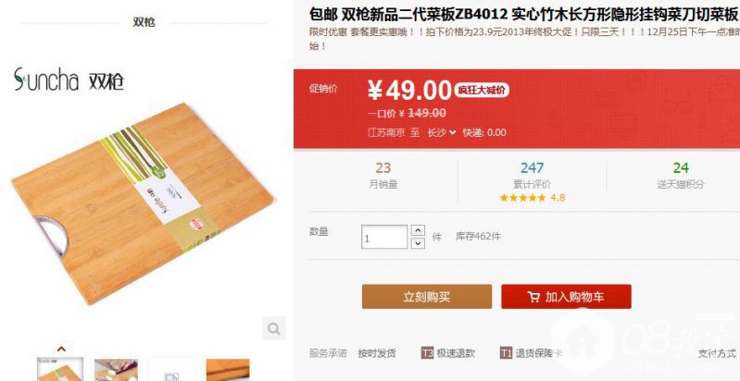Click the T1 退货保障卡 badge icon
Viewport: 740px width, 381px height.
click(506, 352)
